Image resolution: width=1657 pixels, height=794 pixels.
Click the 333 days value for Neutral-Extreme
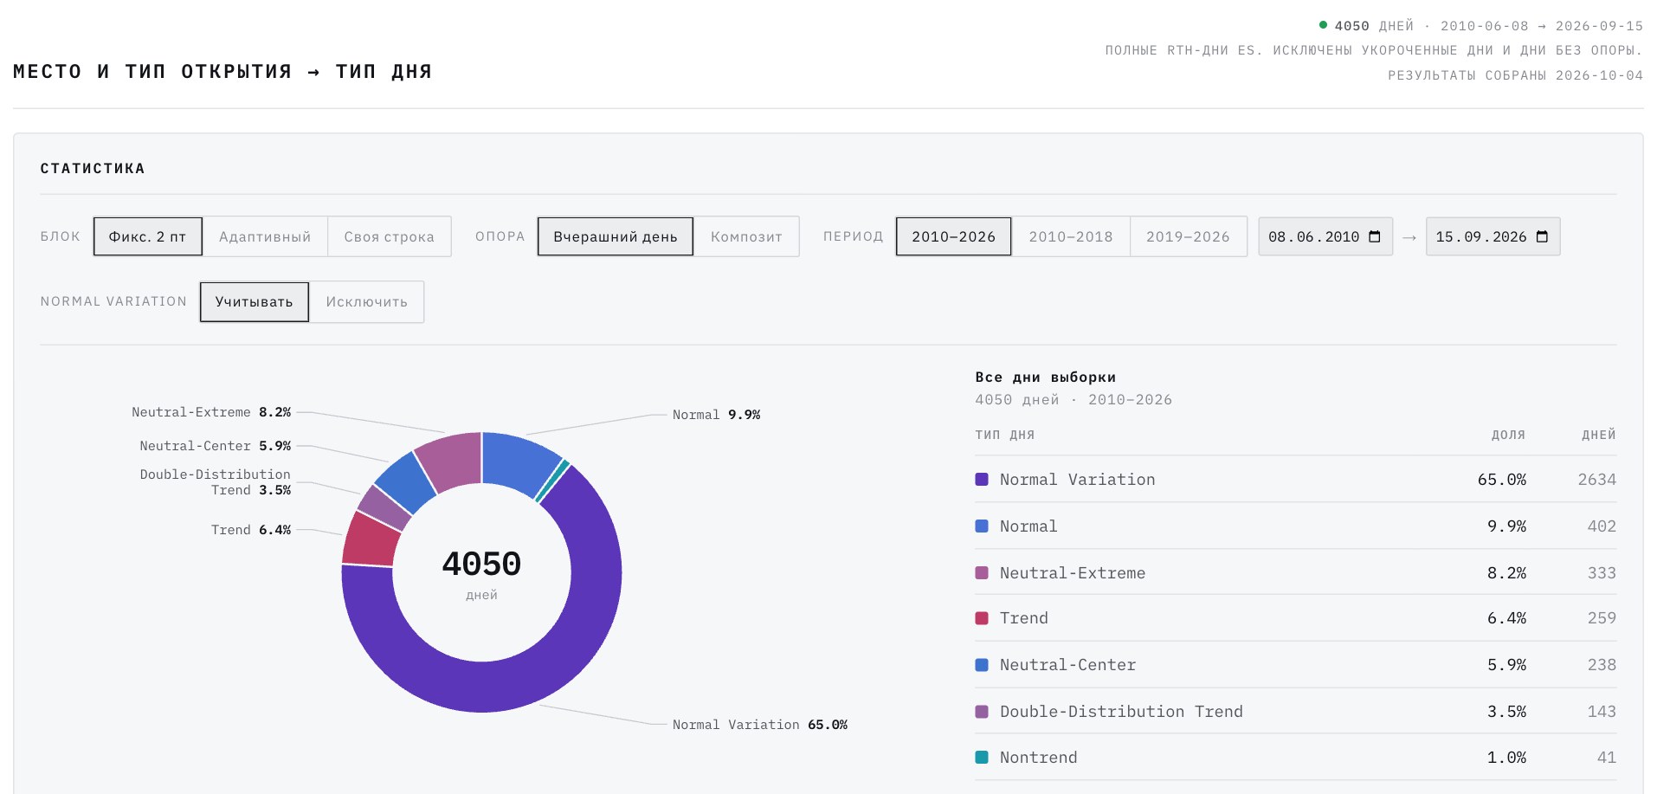click(x=1602, y=572)
